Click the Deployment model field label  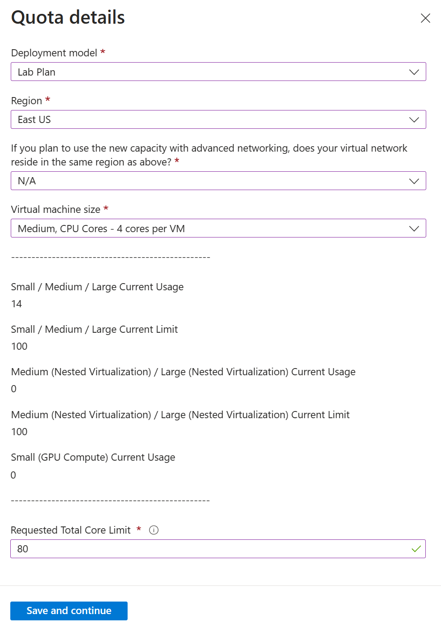53,52
